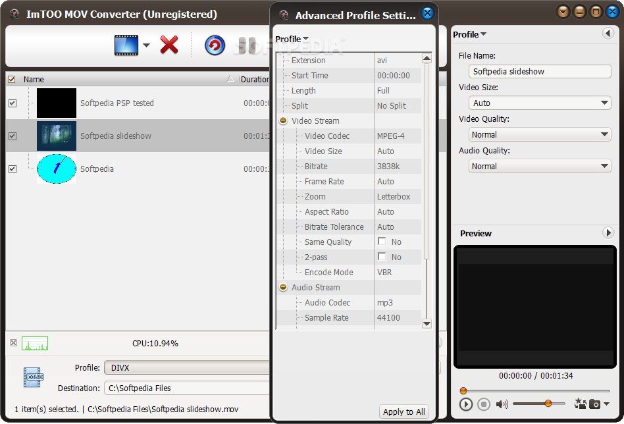
Task: Click the preview effects star icon
Action: [x=580, y=404]
